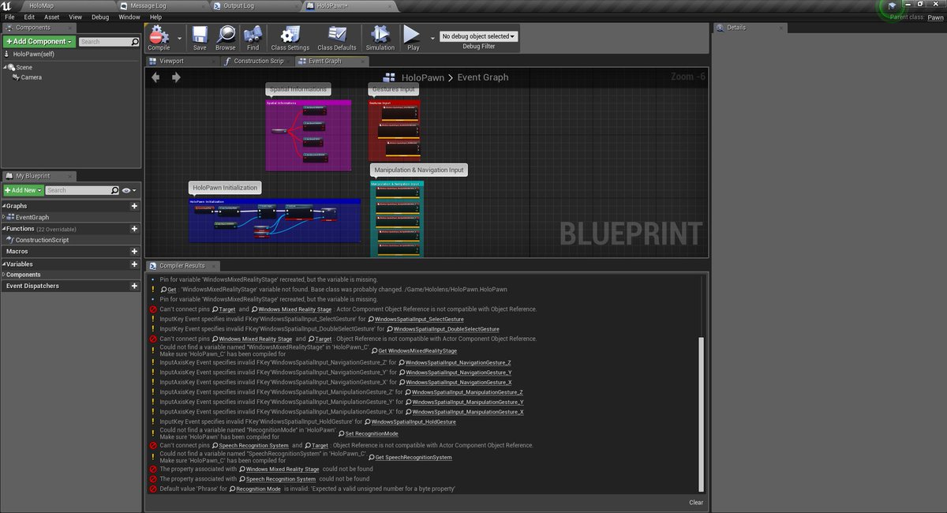Navigate forward in graph history
Screen dimensions: 947x513
point(176,77)
